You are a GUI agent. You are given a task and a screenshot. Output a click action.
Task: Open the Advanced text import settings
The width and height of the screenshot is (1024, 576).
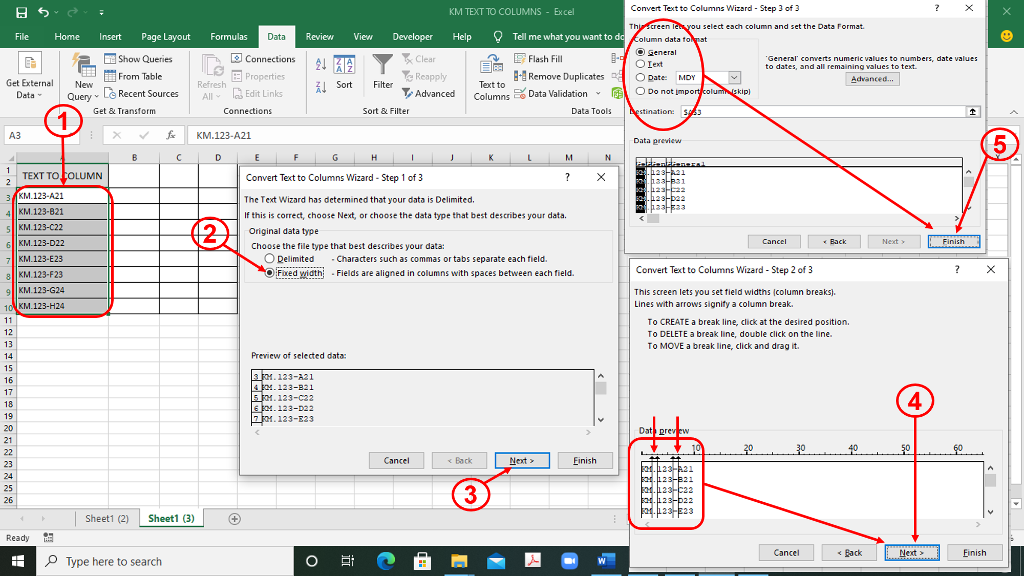(x=872, y=78)
